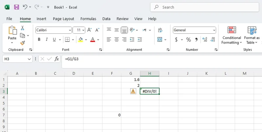Screen dimensions: 262x132
Task: Open the Clipboard pane launcher
Action: [31, 50]
